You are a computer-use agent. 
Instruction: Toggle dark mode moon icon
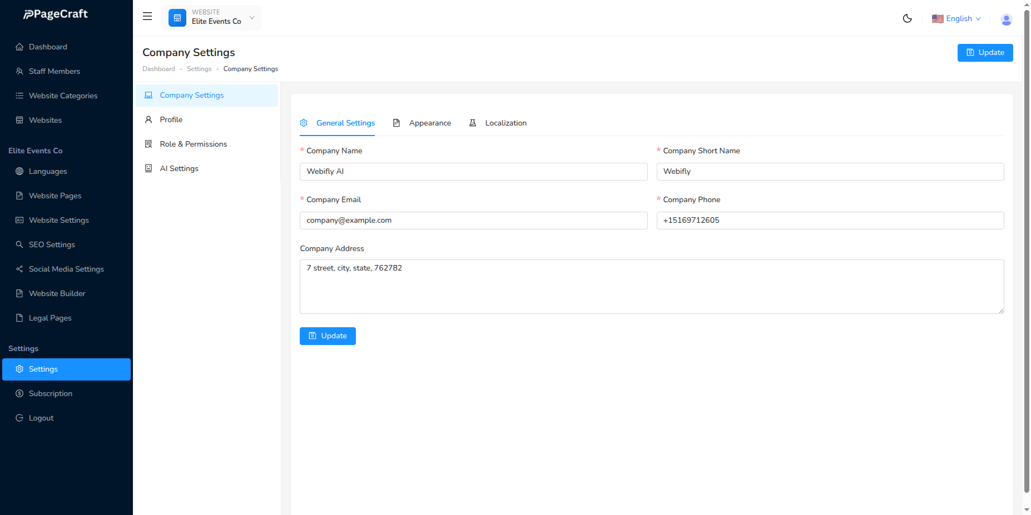pos(907,18)
